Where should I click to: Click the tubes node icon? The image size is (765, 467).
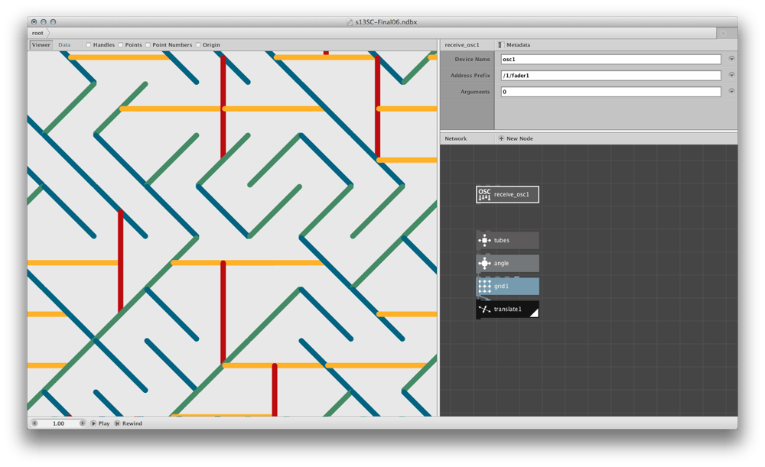pyautogui.click(x=484, y=240)
